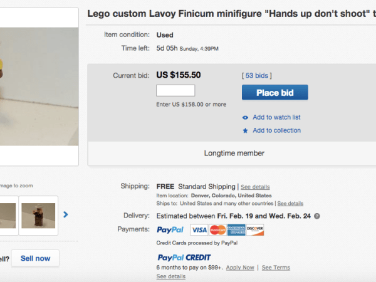376x282 pixels.
Task: Open the See Terms link
Action: (276, 268)
